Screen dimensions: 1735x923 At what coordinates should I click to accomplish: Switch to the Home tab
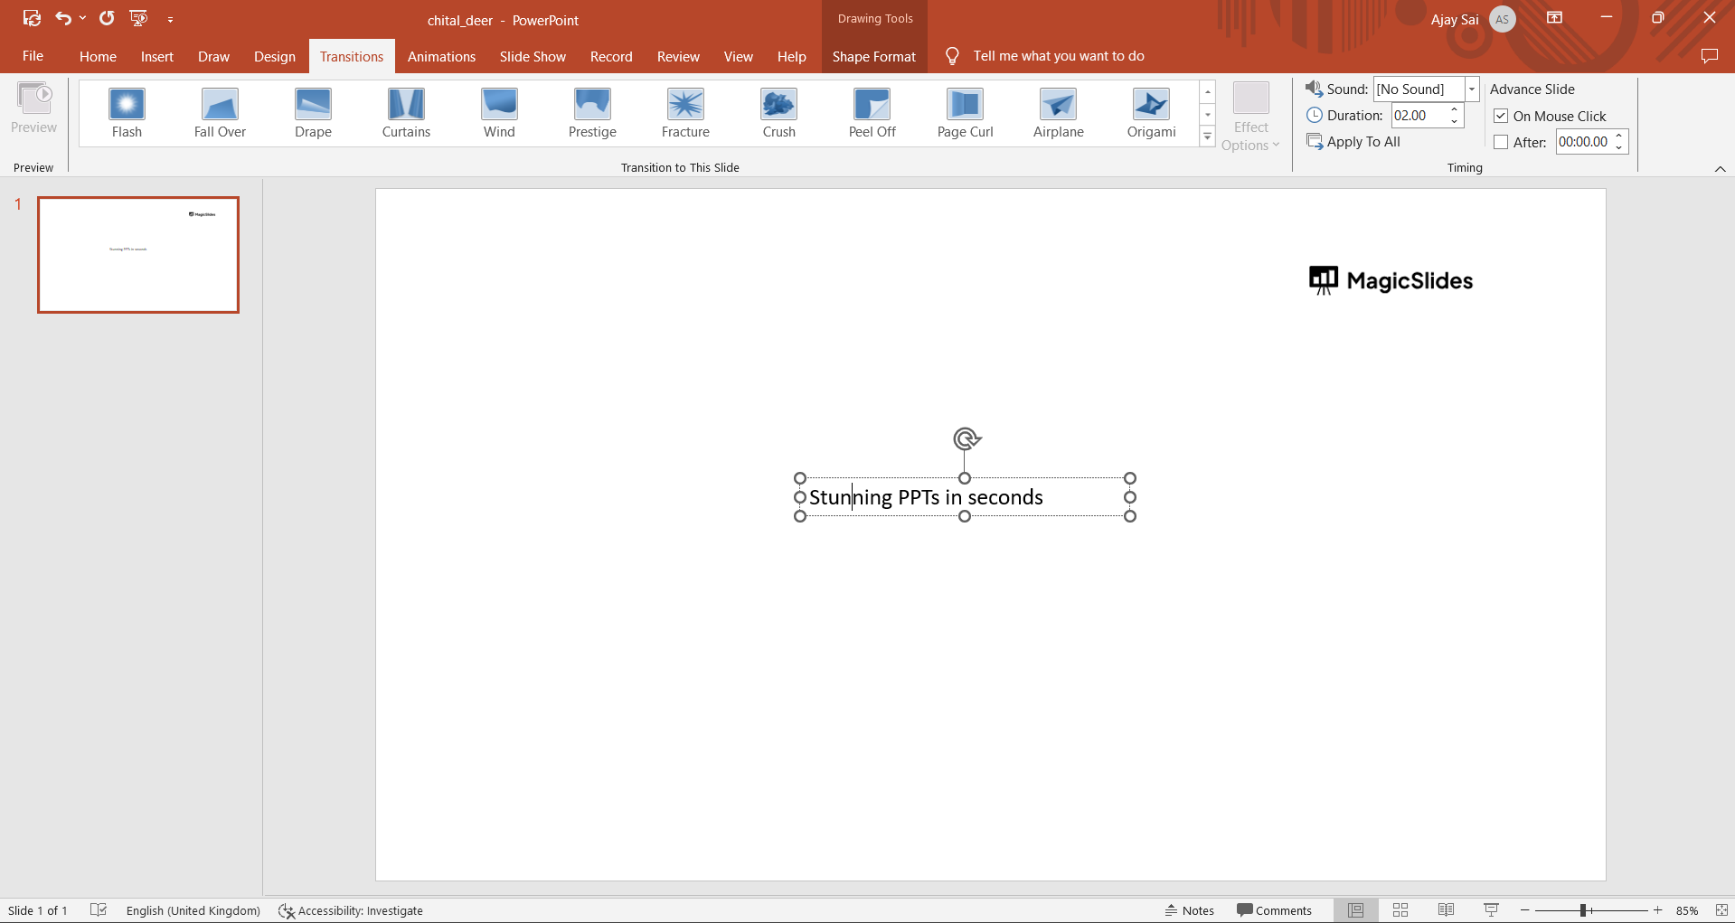click(x=98, y=56)
